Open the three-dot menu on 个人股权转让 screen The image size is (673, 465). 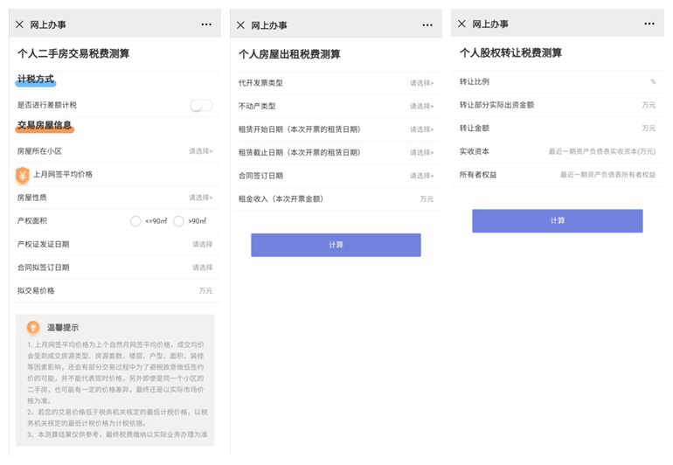click(x=648, y=24)
